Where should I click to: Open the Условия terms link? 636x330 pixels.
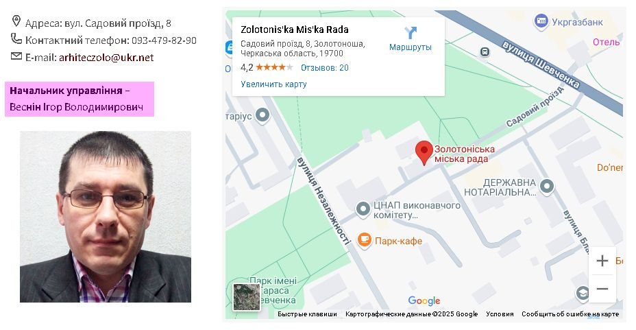(x=500, y=314)
